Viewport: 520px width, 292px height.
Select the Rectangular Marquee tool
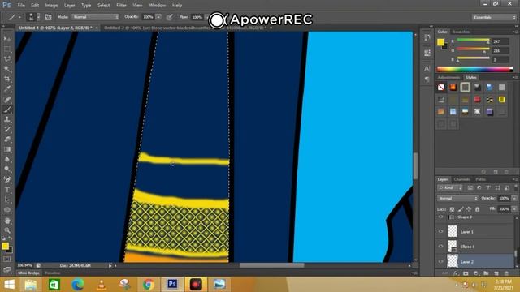point(7,49)
